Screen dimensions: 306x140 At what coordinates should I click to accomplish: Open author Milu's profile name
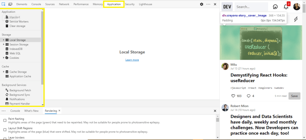(x=234, y=65)
